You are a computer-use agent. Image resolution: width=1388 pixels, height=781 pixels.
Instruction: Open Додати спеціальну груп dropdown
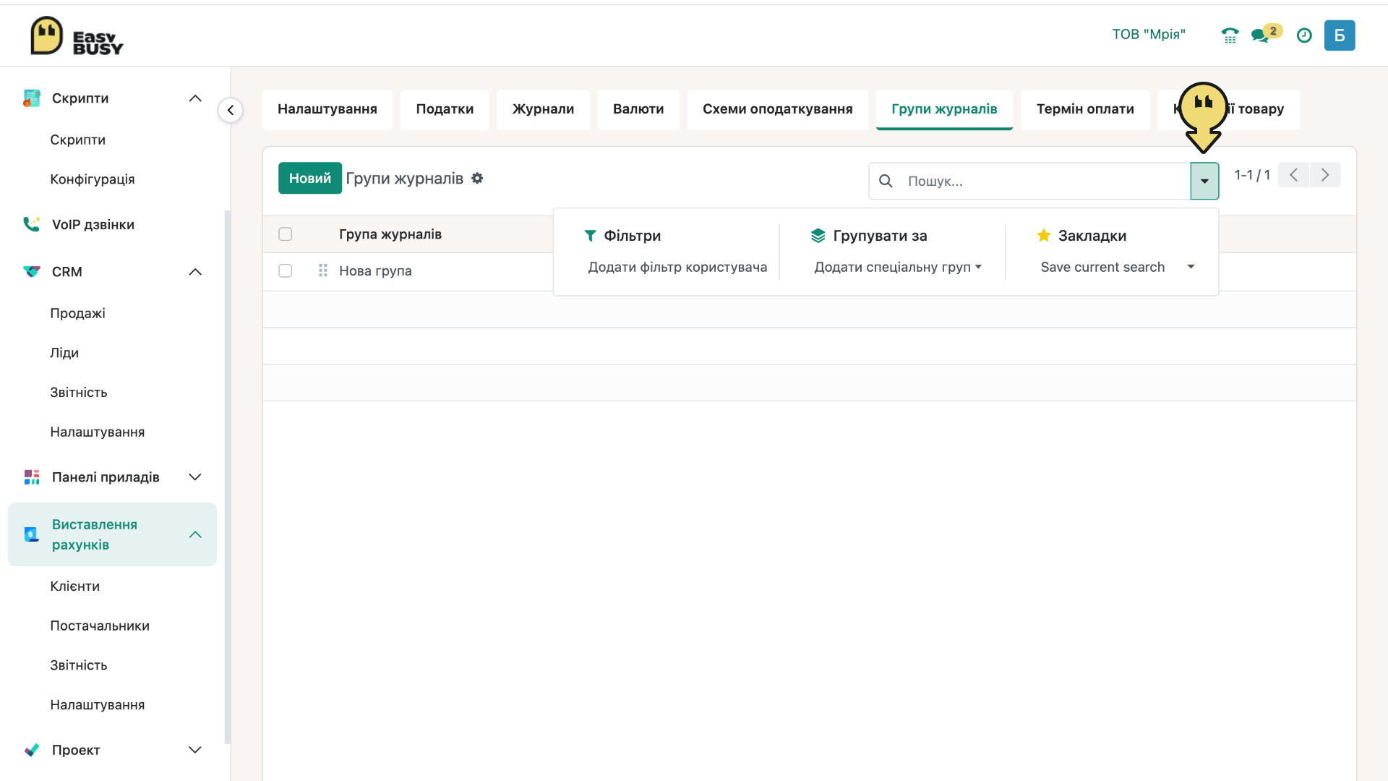point(898,268)
